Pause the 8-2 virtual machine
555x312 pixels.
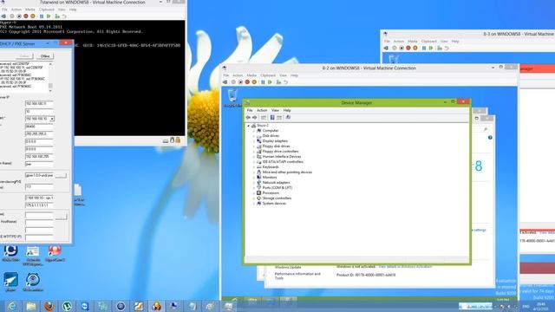pyautogui.click(x=263, y=82)
